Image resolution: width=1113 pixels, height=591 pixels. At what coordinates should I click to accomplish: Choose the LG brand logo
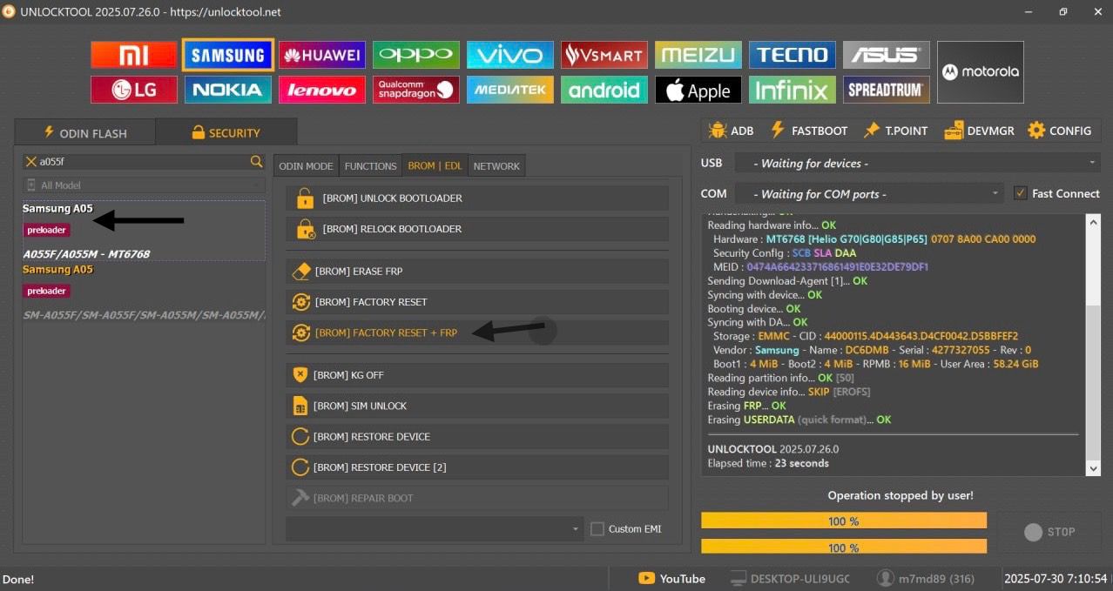point(134,90)
